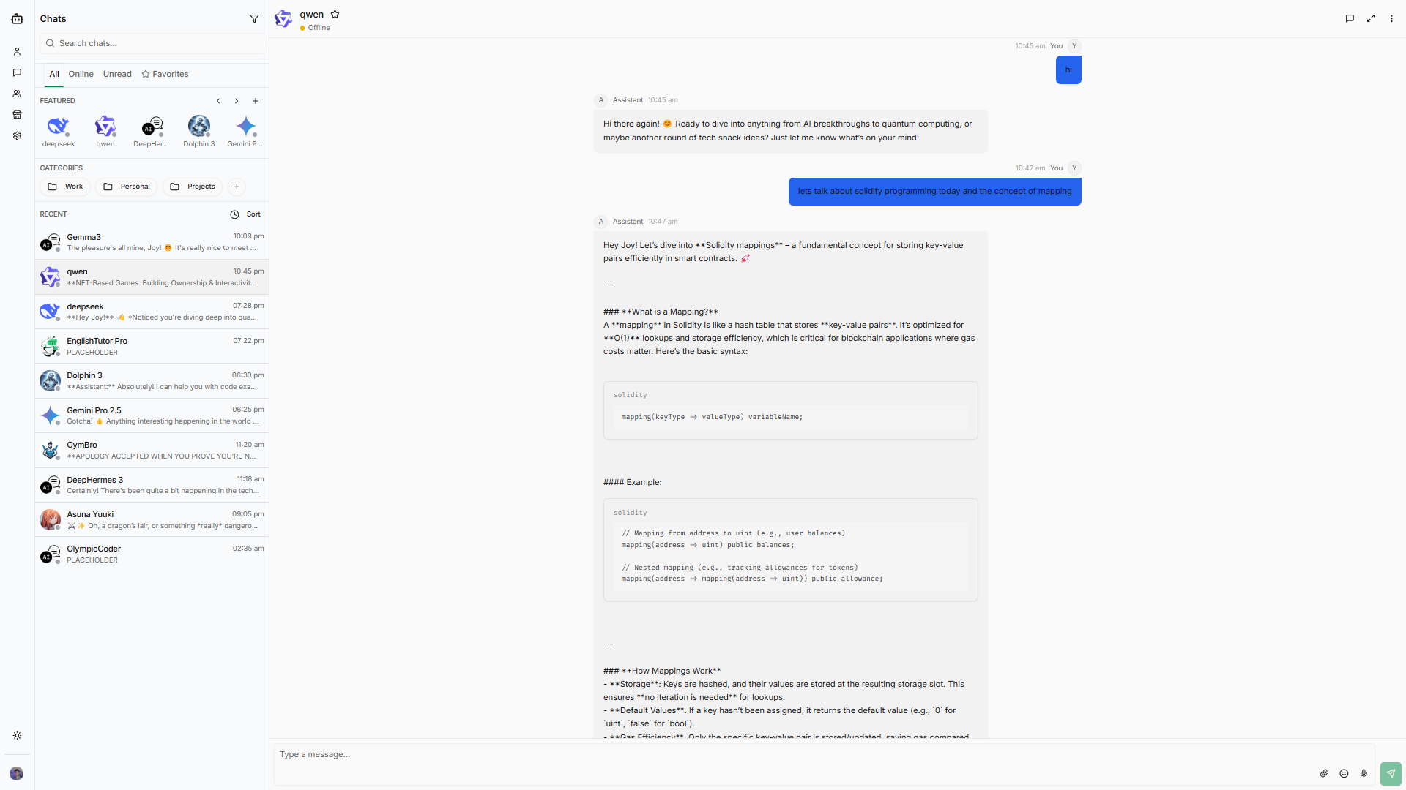Open the DeepHermes 3 chat in recent list

point(152,485)
